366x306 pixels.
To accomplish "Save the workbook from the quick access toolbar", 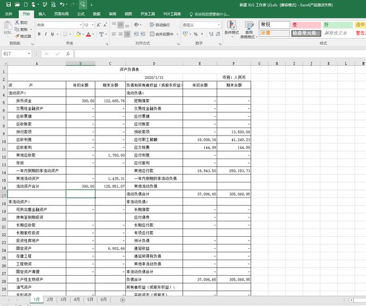I will (9, 5).
